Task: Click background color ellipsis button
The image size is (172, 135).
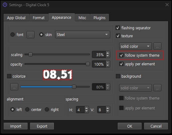Action: (x=157, y=88)
